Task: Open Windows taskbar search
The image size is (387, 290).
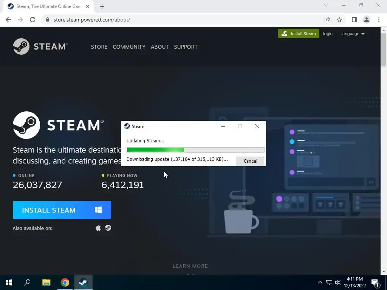Action: click(x=27, y=282)
